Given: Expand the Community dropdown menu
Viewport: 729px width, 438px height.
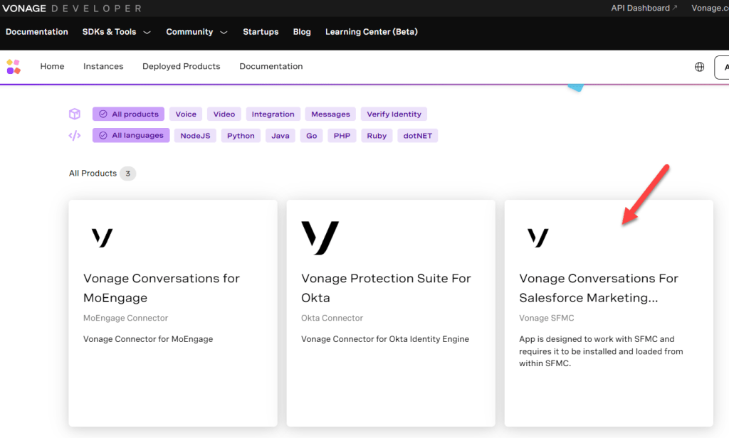Looking at the screenshot, I should (196, 32).
